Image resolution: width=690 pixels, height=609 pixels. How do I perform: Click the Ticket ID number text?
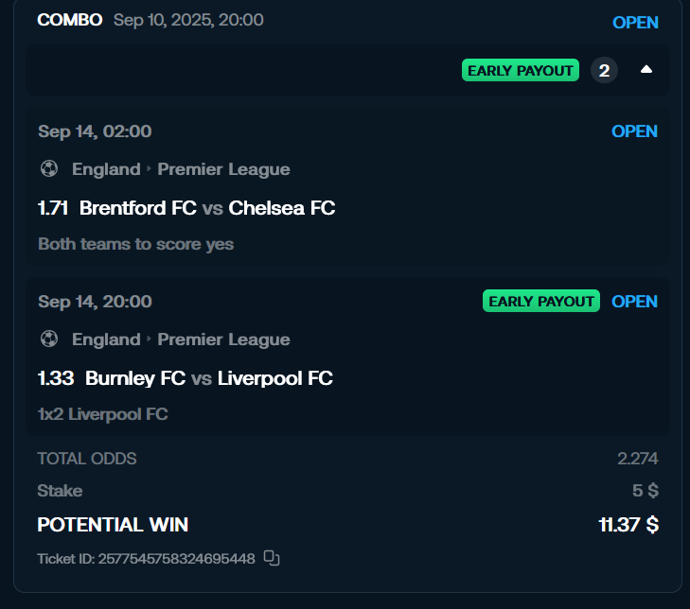(146, 559)
